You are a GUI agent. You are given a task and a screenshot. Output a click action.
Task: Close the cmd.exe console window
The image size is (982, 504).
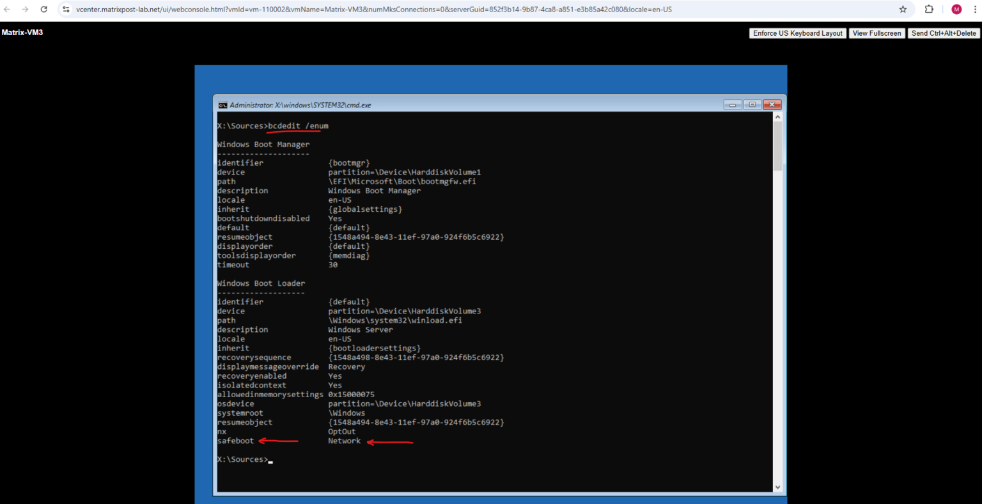coord(772,104)
